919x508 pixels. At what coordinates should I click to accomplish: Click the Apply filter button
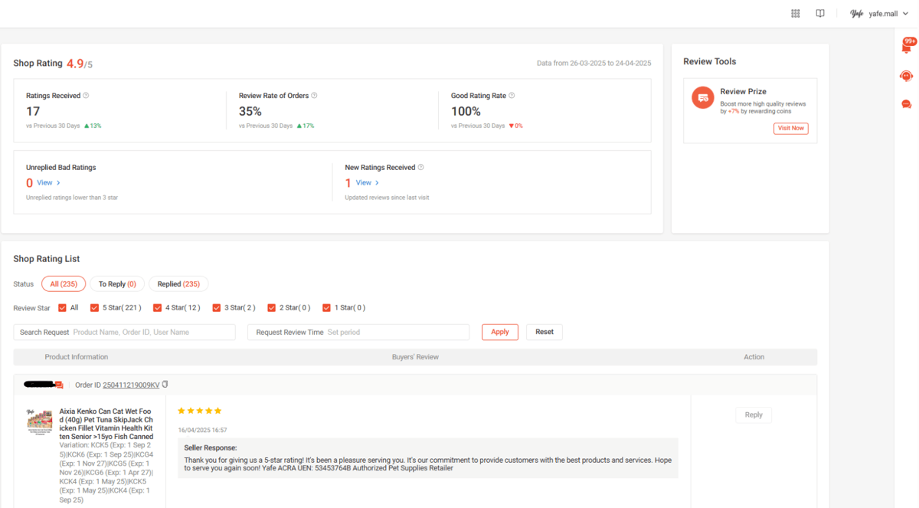(x=500, y=332)
